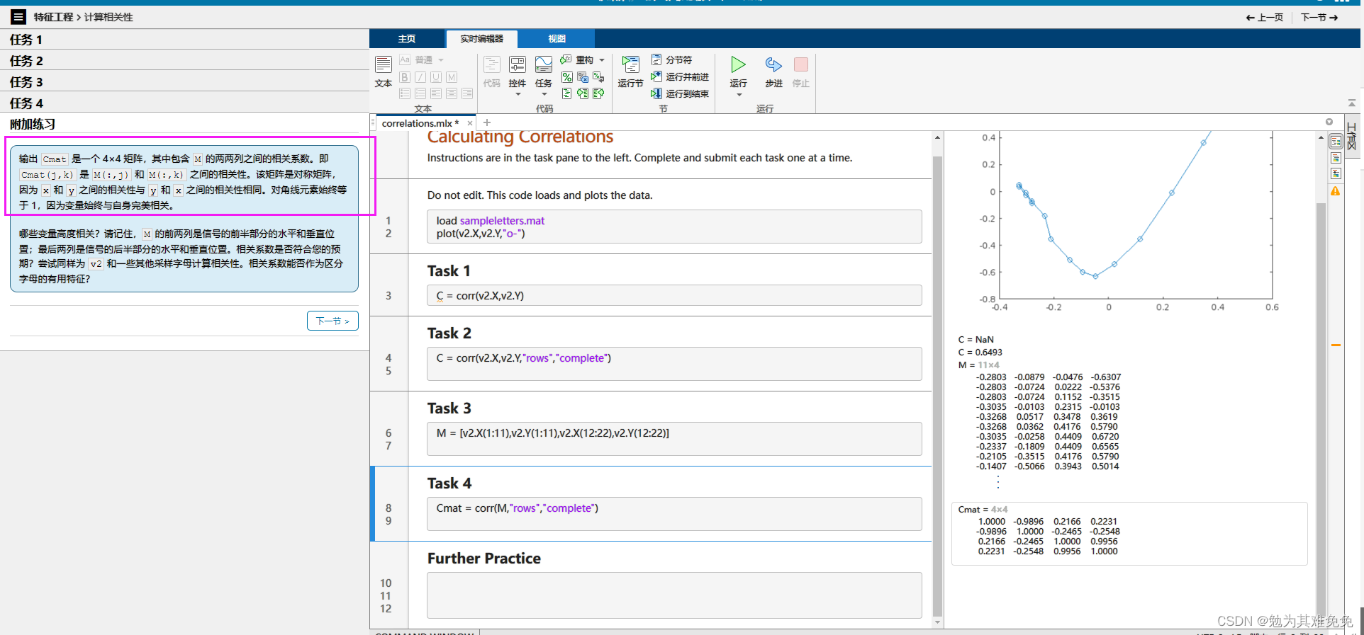Open editor actions dropdown circle arrow
1364x635 pixels.
click(x=1329, y=122)
